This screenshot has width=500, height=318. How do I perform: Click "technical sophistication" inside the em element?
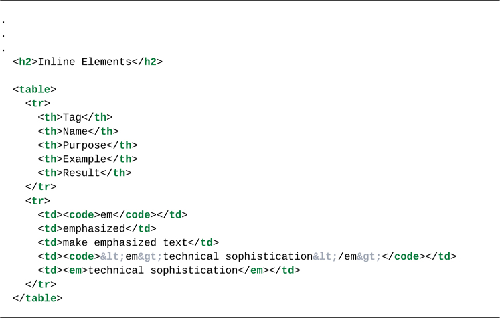click(163, 270)
